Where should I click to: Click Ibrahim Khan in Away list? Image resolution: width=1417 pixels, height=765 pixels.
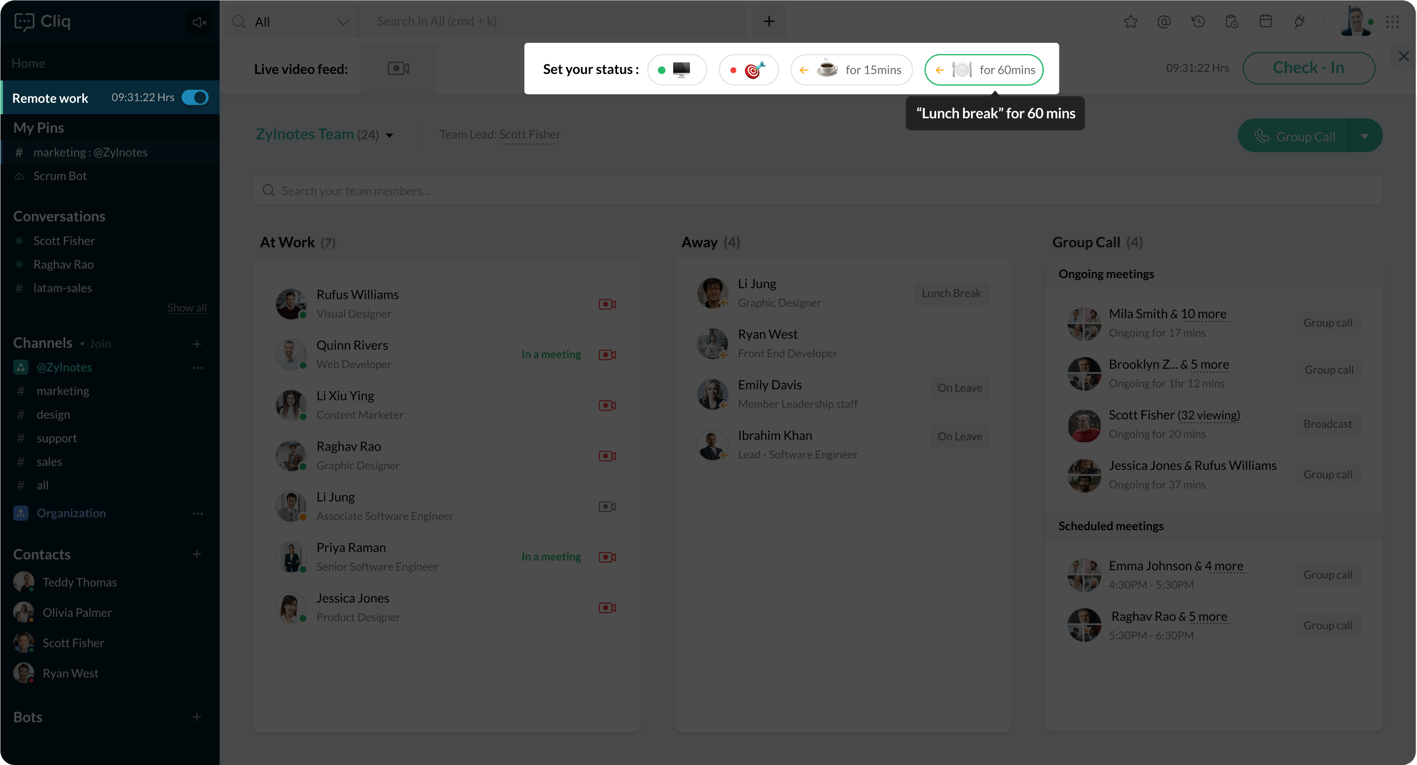click(775, 435)
